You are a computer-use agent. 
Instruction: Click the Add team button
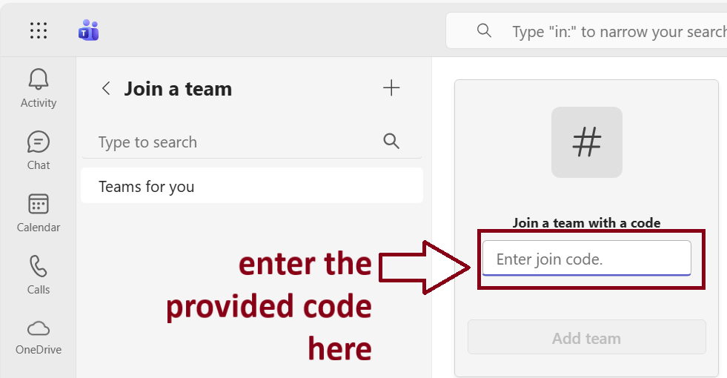[x=586, y=338]
